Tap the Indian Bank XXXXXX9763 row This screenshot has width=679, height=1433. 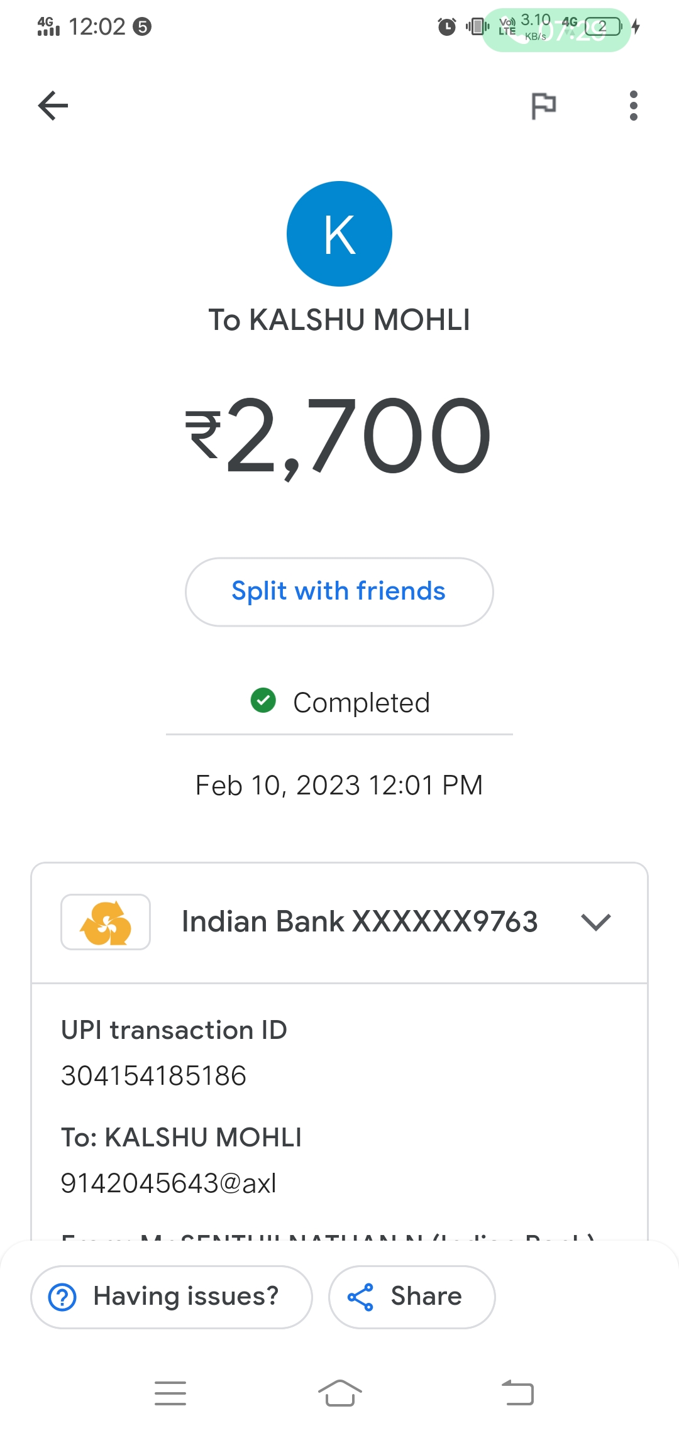click(x=359, y=922)
